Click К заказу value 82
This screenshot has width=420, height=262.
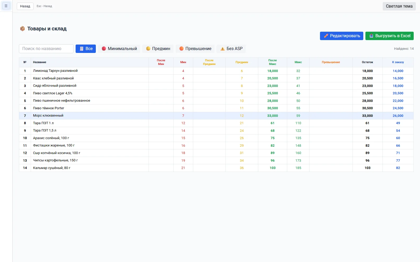pyautogui.click(x=398, y=168)
